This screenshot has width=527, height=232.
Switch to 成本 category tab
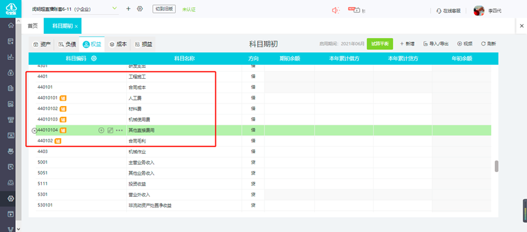118,44
